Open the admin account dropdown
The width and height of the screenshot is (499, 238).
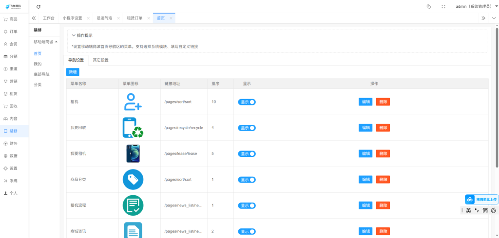[x=477, y=7]
